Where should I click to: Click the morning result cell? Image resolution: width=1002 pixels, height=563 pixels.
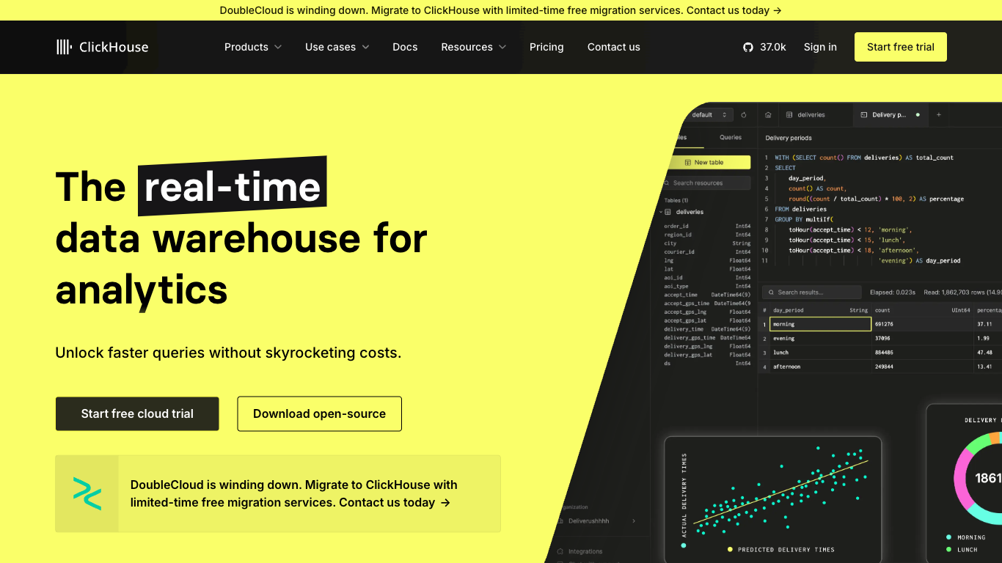[820, 324]
